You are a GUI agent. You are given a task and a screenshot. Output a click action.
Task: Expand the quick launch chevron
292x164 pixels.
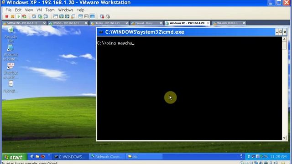click(49, 155)
